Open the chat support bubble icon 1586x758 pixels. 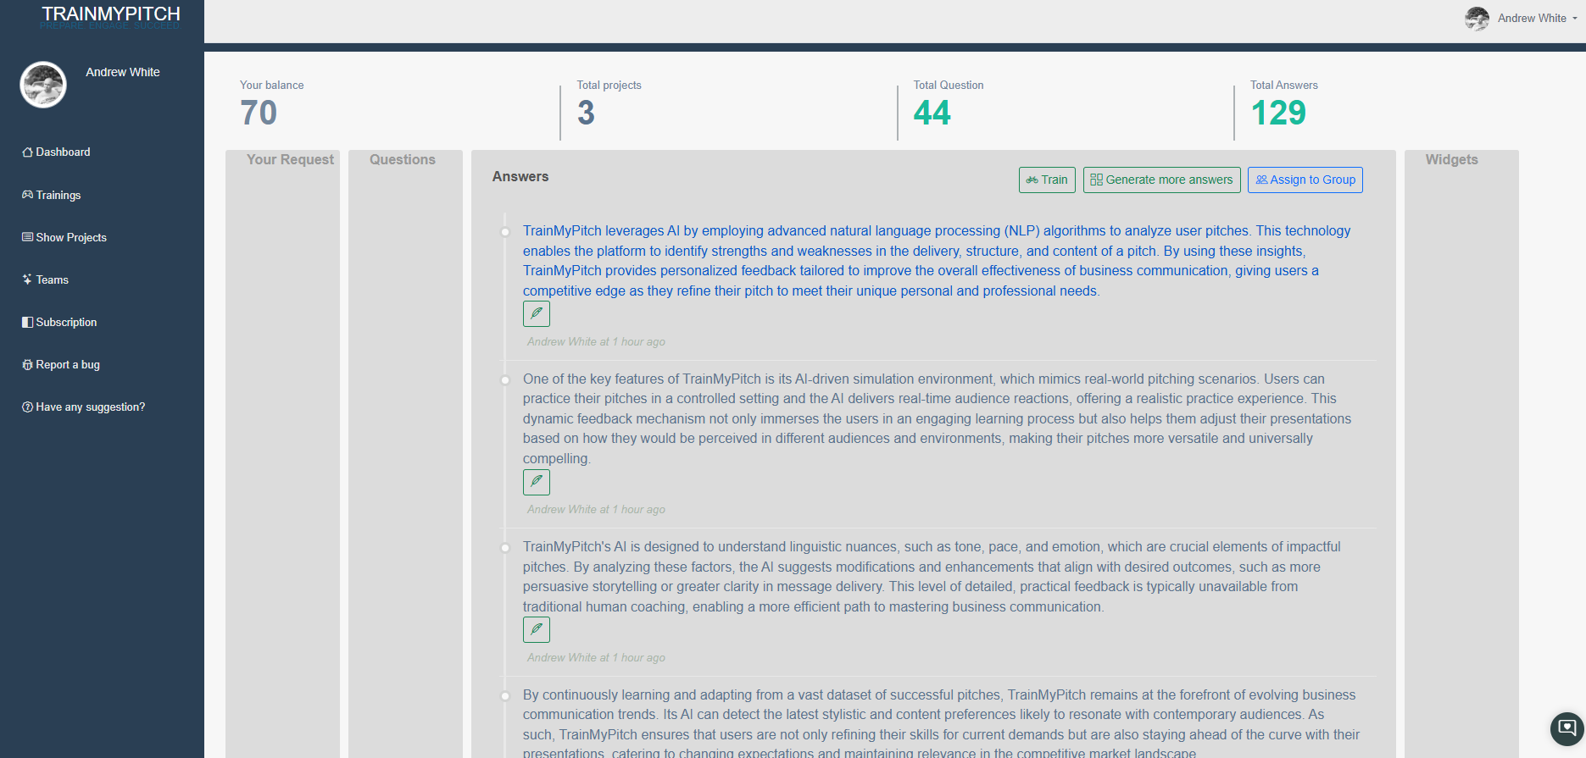1567,728
